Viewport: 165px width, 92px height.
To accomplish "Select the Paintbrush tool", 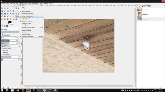I will [x=11, y=16].
